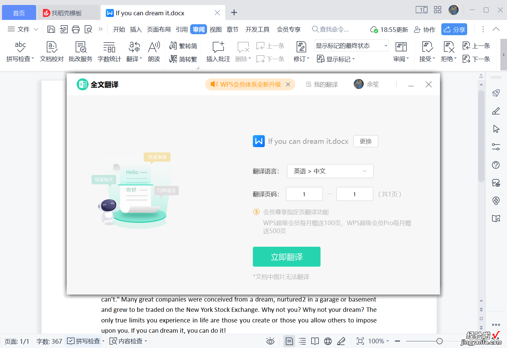Go to next comment 下一条 at right

[x=476, y=59]
